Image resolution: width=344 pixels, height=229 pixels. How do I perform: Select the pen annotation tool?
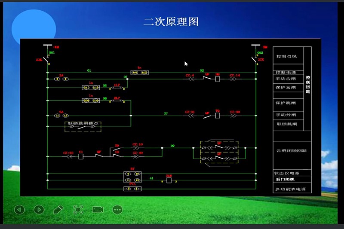(x=58, y=210)
